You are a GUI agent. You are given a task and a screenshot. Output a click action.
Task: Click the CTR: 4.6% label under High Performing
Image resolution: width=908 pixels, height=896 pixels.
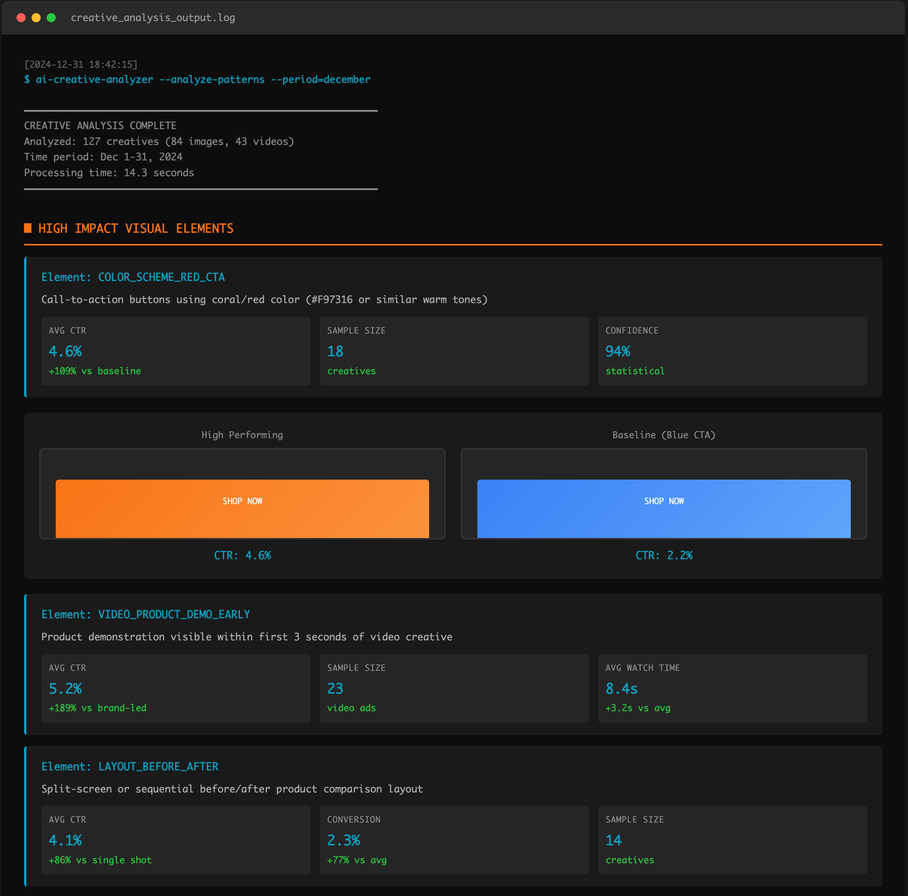tap(242, 555)
